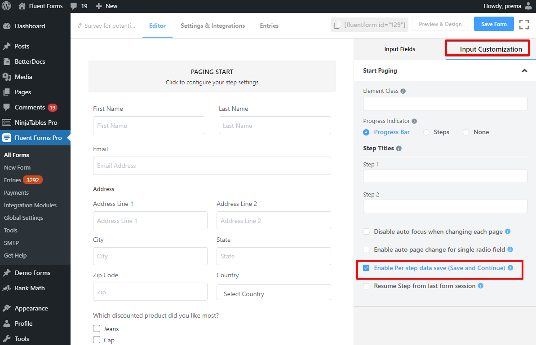Click the Step 1 title input
This screenshot has width=536, height=345.
click(x=445, y=176)
